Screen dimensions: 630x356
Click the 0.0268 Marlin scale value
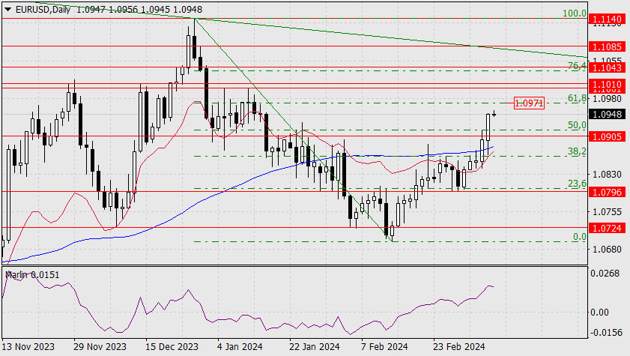605,274
